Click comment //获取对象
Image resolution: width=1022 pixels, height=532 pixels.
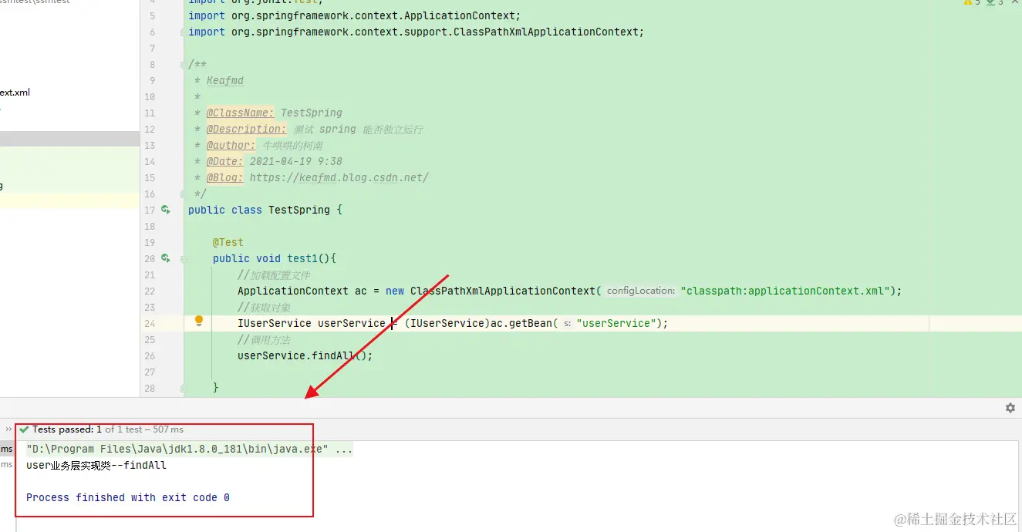click(x=264, y=307)
